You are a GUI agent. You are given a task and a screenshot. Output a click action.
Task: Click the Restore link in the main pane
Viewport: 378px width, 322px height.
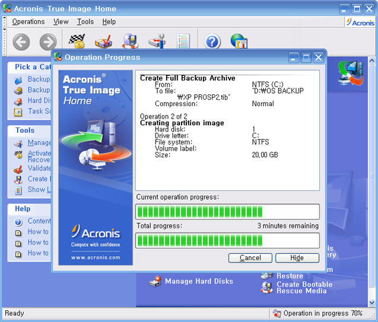290,276
